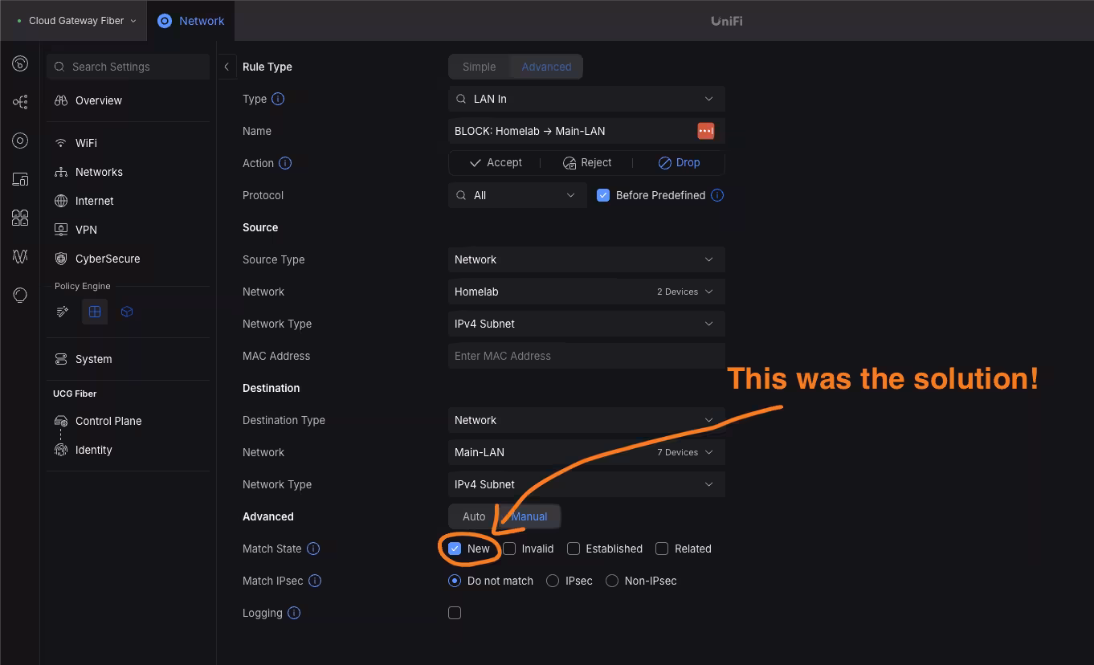This screenshot has height=665, width=1094.
Task: Click the support chat icon in left rail
Action: pos(19,295)
